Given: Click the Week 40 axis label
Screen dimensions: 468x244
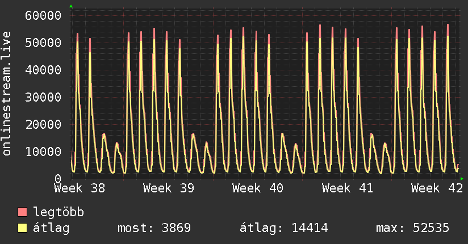Looking at the screenshot, I should (258, 188).
